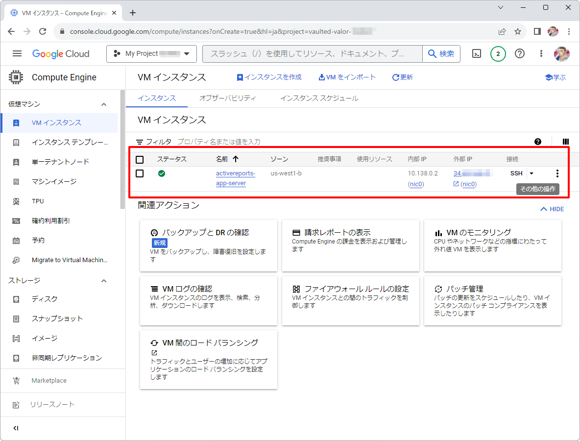The image size is (580, 441).
Task: Reload the browser page
Action: pyautogui.click(x=43, y=31)
